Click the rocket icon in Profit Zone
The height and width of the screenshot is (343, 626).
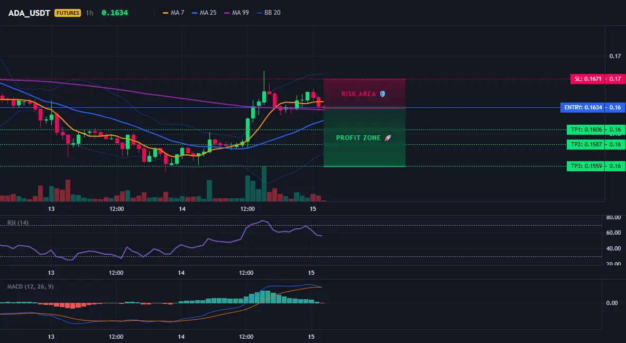pos(387,138)
